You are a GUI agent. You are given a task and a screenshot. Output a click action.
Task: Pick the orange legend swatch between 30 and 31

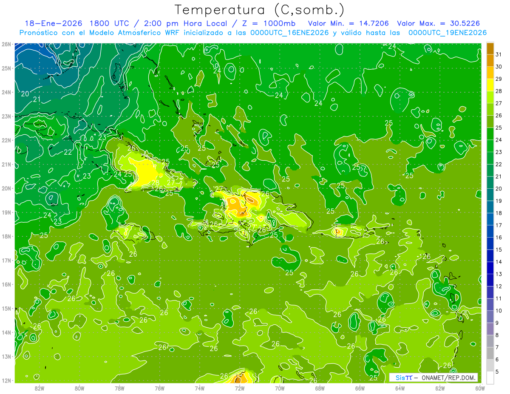tap(490, 61)
